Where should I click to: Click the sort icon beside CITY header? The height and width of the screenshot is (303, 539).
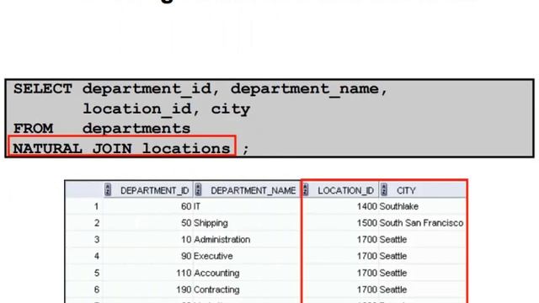coord(384,190)
